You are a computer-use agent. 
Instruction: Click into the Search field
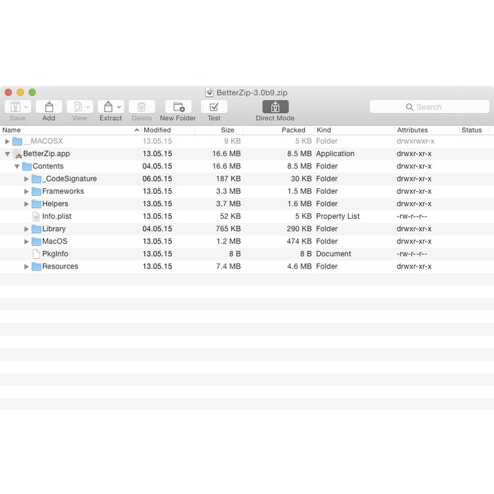[429, 107]
